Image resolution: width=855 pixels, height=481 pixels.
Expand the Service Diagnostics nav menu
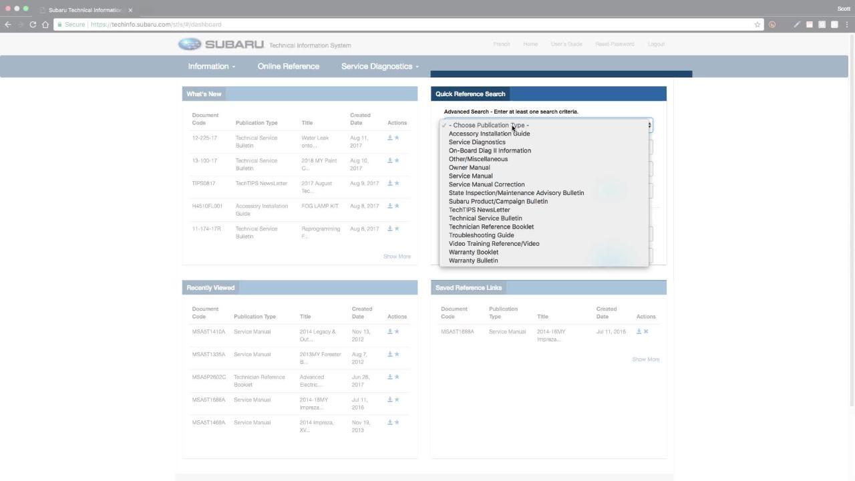coord(379,66)
